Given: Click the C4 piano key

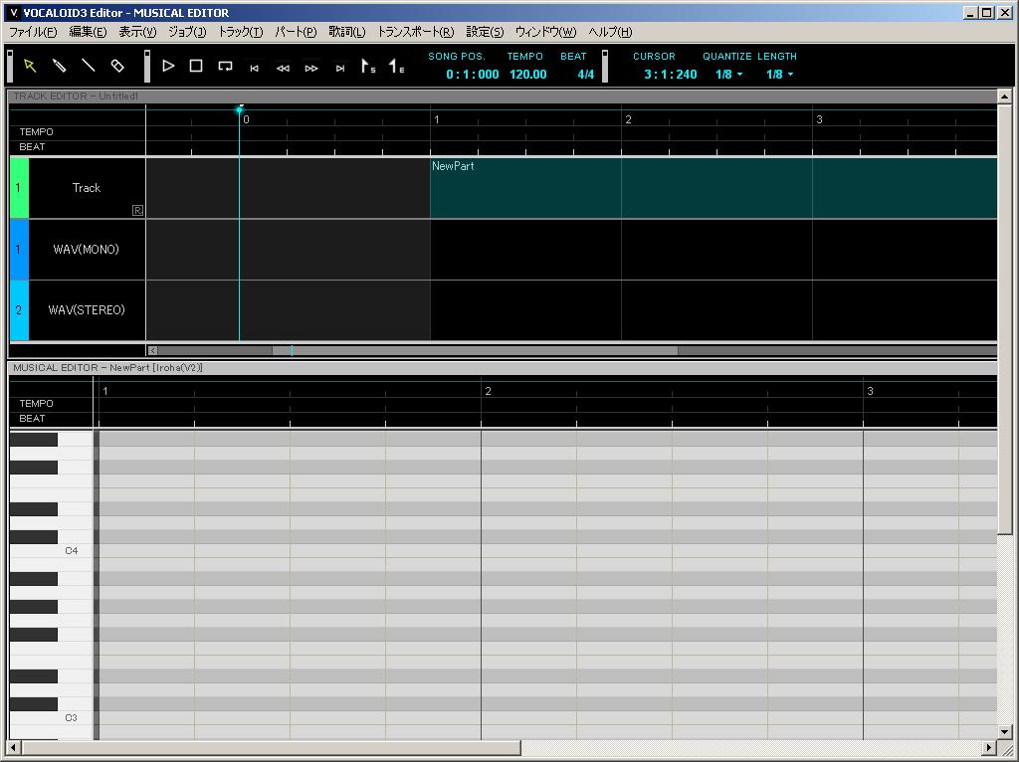Looking at the screenshot, I should point(52,551).
